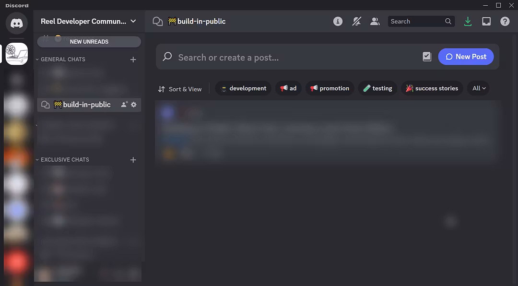
Task: Open Sort & View options
Action: coord(180,89)
